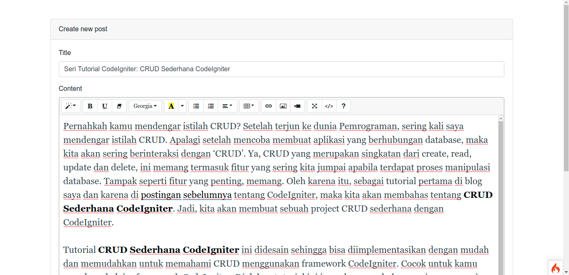
Task: Insert a picture using the image icon
Action: click(283, 106)
